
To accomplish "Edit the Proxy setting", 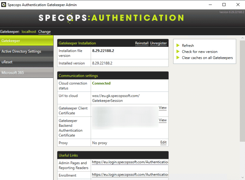I will [163, 143].
